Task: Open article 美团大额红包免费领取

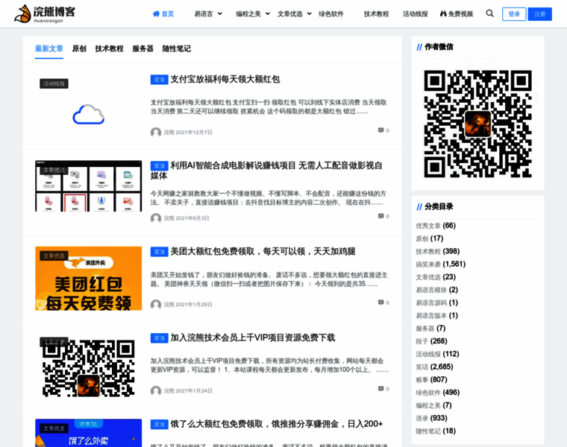Action: coord(263,252)
